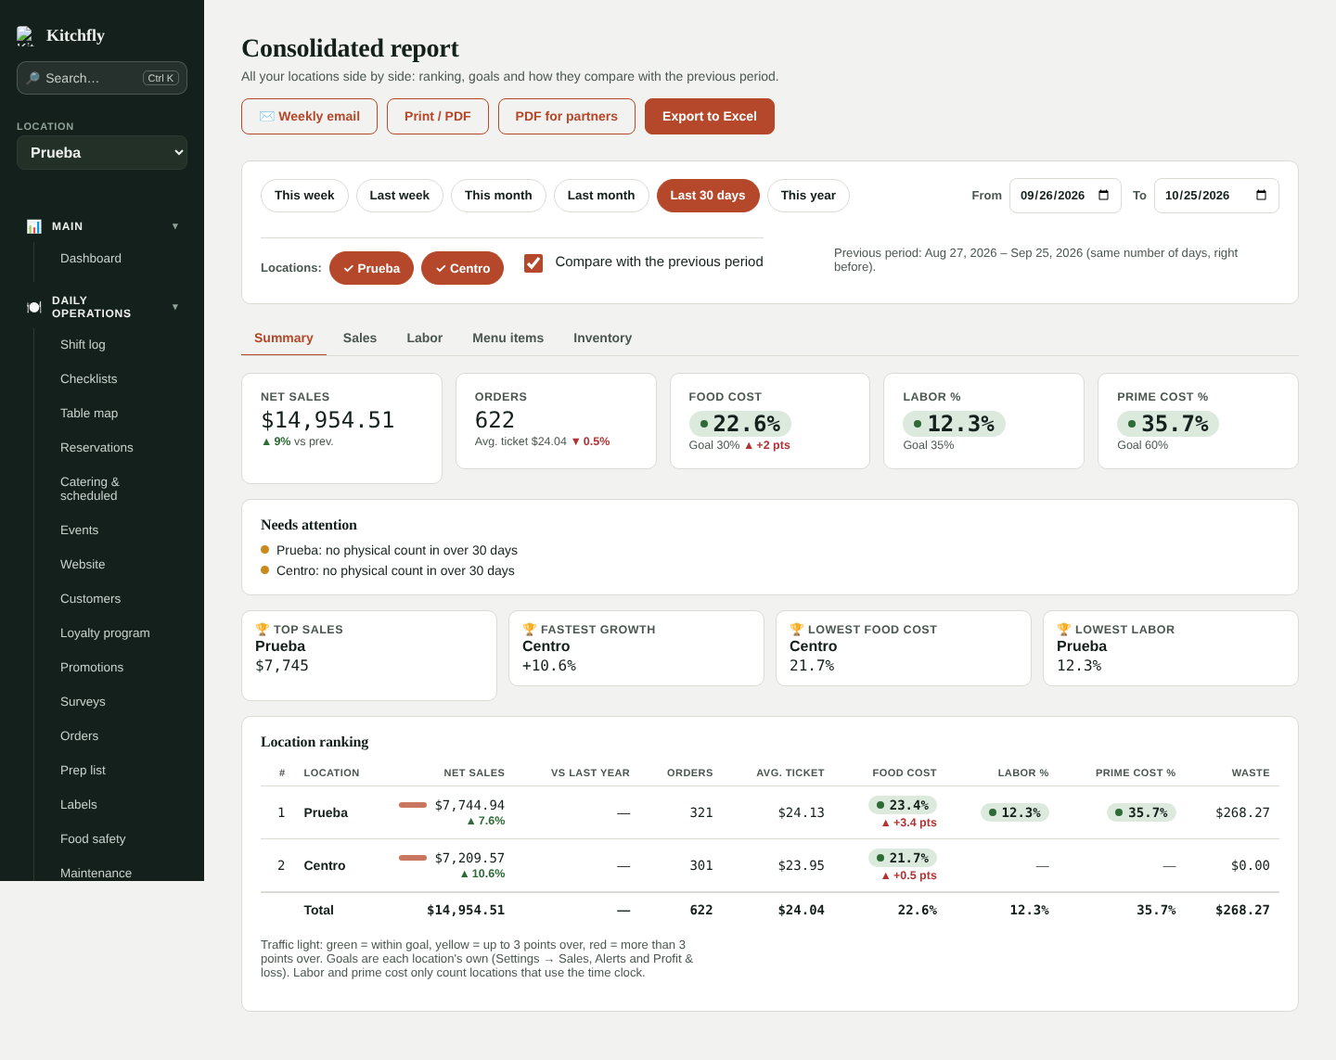Open Shift log in sidebar

point(83,344)
